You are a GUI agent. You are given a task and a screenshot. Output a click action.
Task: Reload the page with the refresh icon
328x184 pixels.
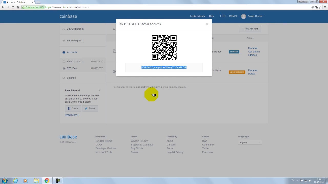click(x=13, y=7)
